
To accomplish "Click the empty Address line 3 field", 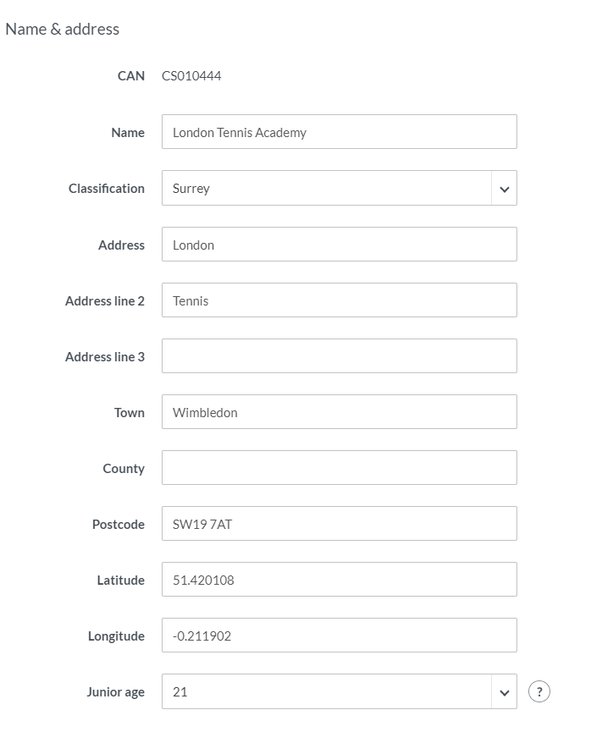I will (339, 356).
